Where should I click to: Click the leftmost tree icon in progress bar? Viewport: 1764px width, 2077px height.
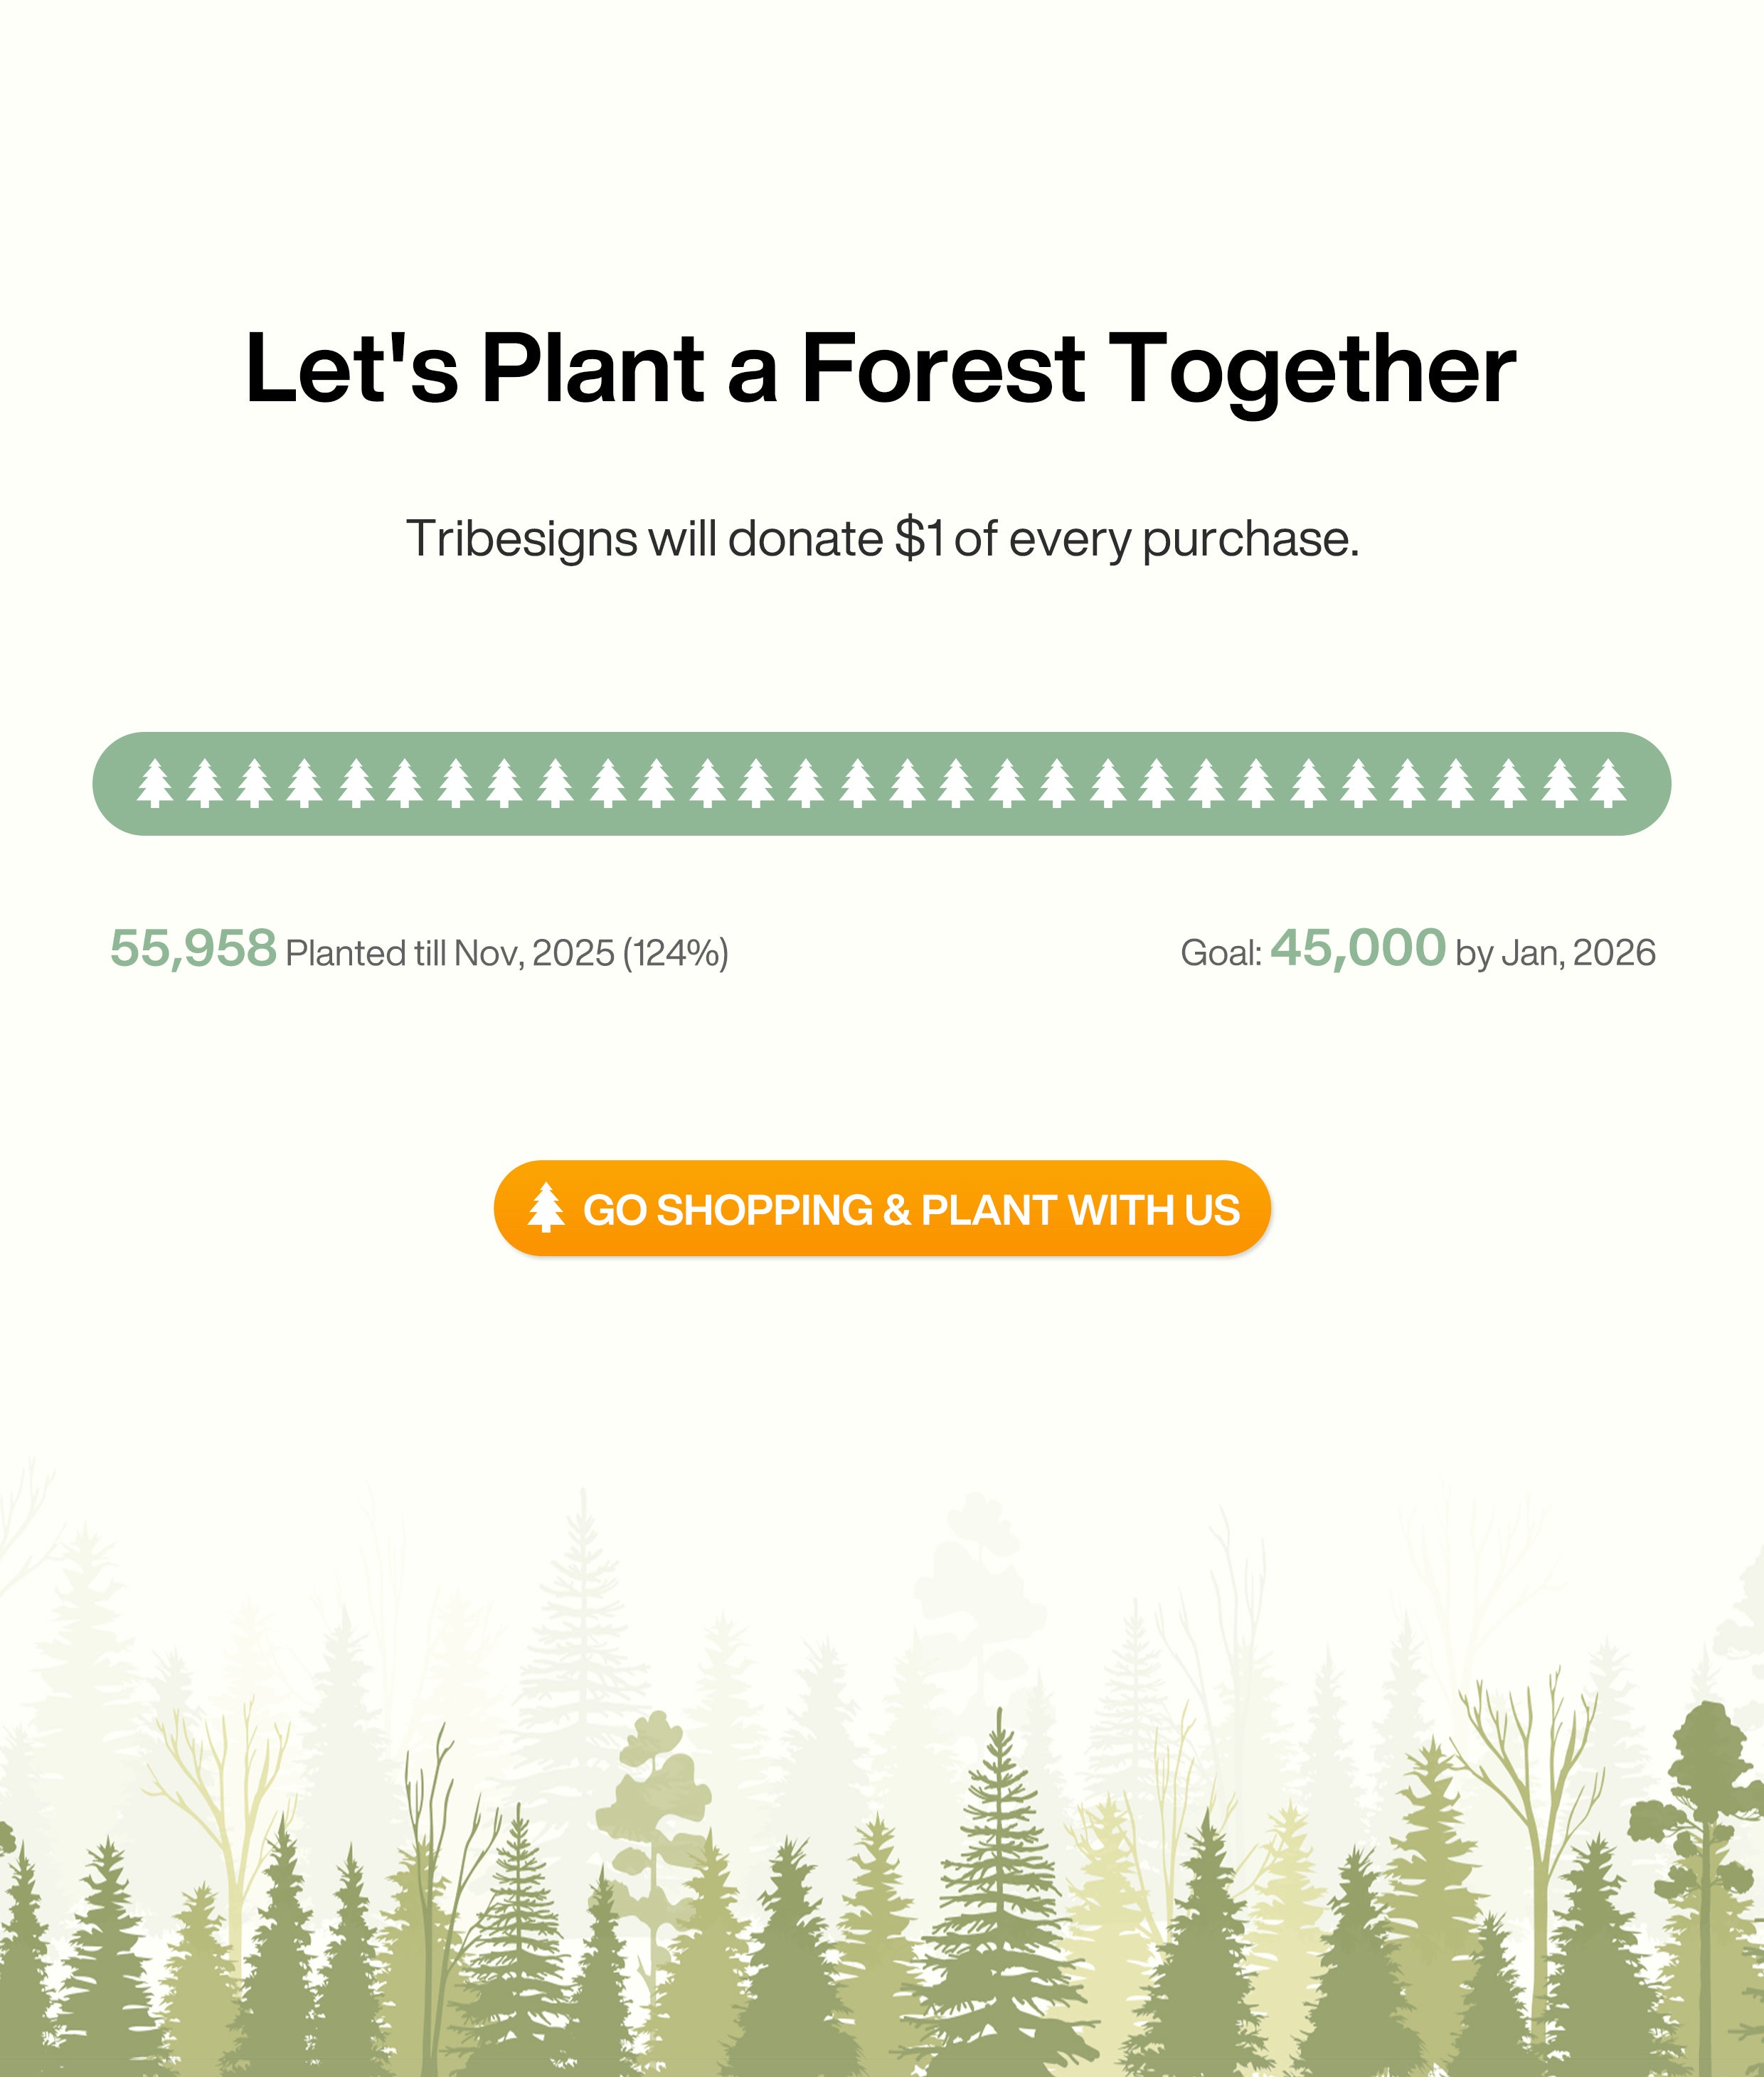[x=155, y=783]
